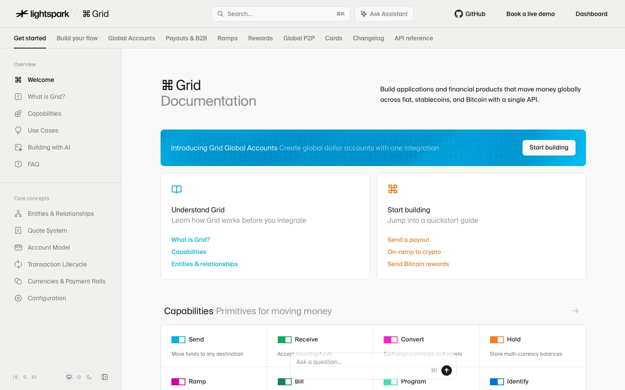Viewport: 625px width, 390px height.
Task: Select the Get started tab
Action: (x=30, y=38)
